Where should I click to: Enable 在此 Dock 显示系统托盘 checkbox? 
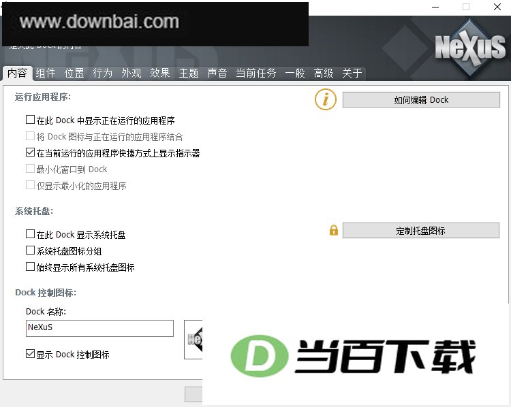pos(30,234)
